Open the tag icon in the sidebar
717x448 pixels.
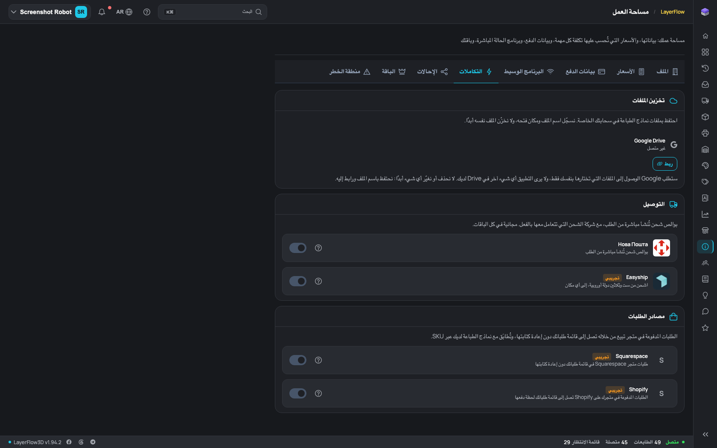click(x=705, y=182)
